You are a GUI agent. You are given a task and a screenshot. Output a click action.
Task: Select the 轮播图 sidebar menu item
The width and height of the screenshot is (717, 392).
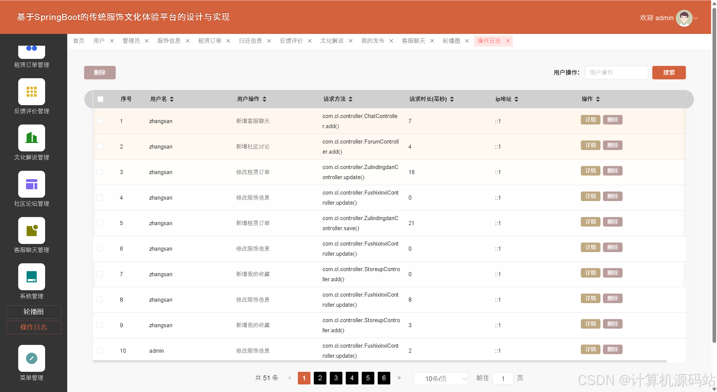(x=34, y=312)
